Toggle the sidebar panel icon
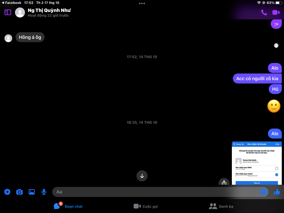The image size is (284, 213). 8,12
